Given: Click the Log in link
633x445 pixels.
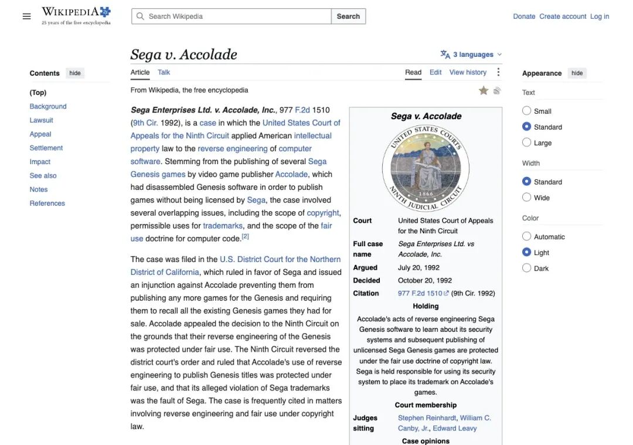Looking at the screenshot, I should (x=599, y=16).
